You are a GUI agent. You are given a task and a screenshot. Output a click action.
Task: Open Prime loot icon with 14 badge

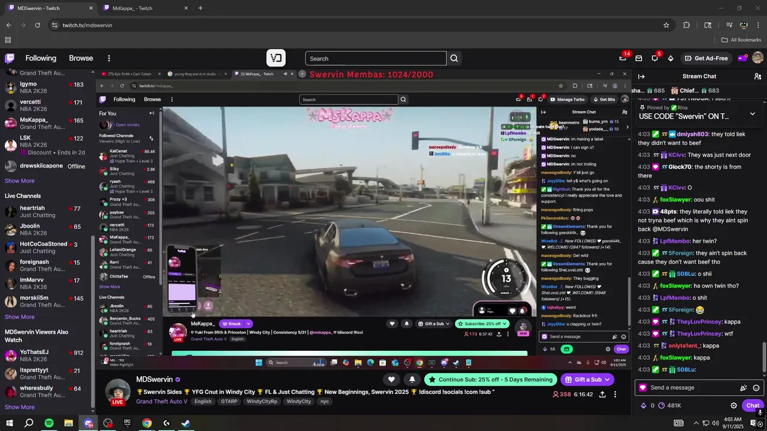pos(623,58)
